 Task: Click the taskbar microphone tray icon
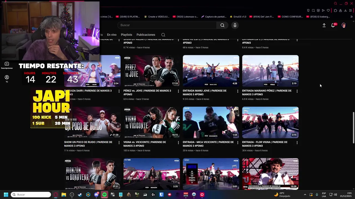(x=317, y=195)
